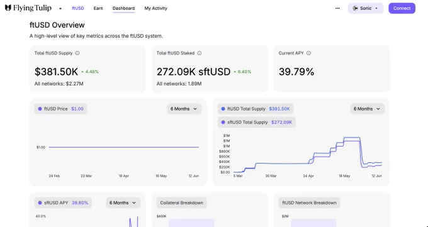Toggle the ftUSD Price legend chip

click(60, 109)
